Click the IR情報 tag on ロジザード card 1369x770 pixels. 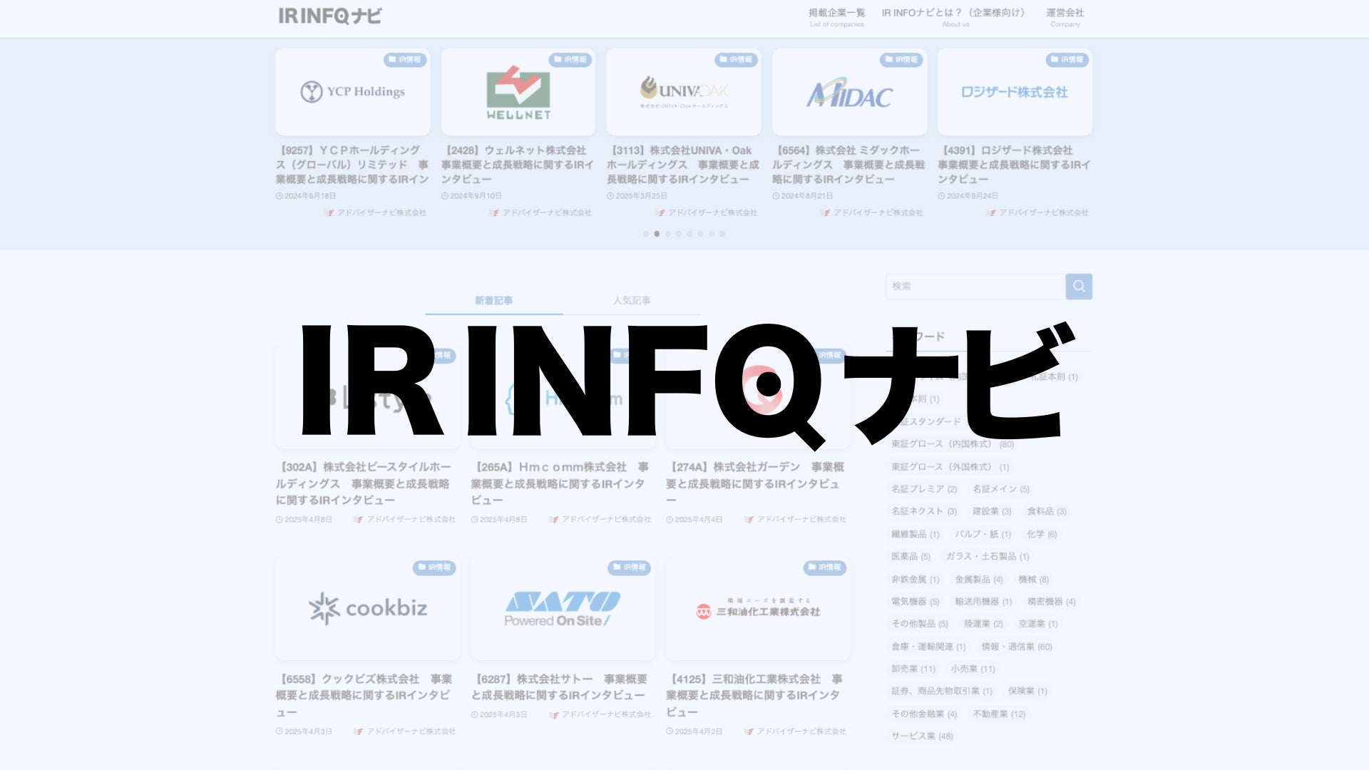coord(1067,60)
